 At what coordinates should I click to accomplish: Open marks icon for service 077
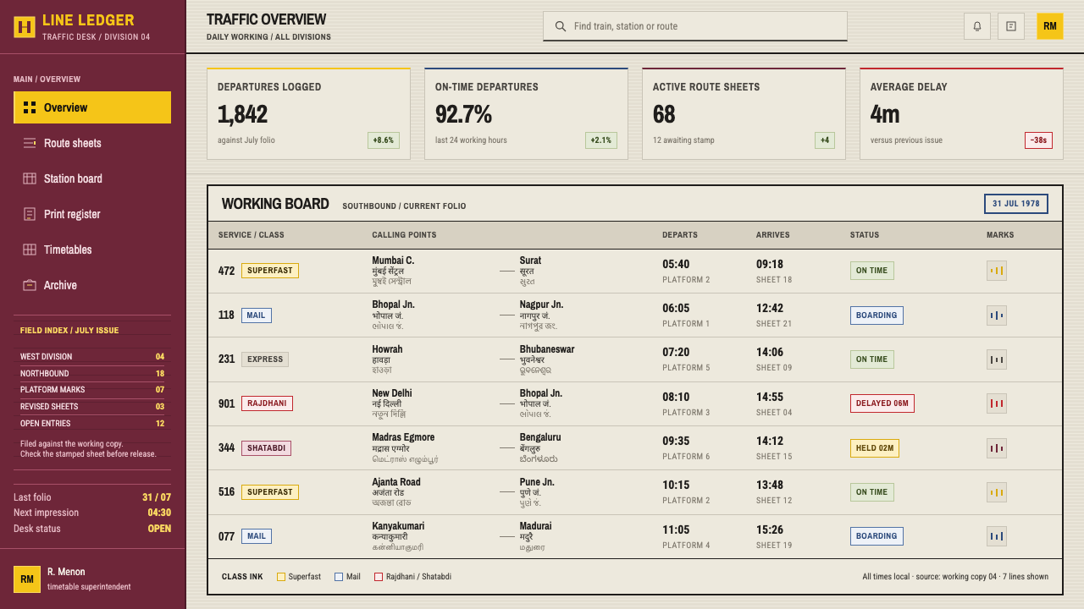point(997,536)
